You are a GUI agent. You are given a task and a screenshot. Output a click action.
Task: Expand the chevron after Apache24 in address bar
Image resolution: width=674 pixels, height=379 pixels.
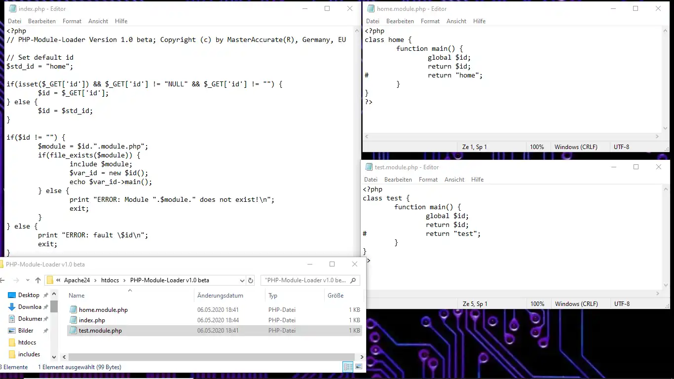point(96,280)
